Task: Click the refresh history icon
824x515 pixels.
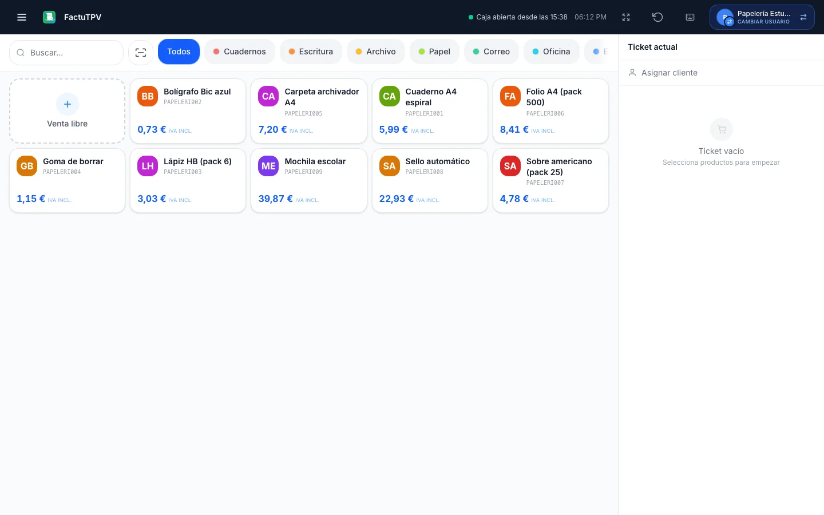Action: [x=657, y=17]
